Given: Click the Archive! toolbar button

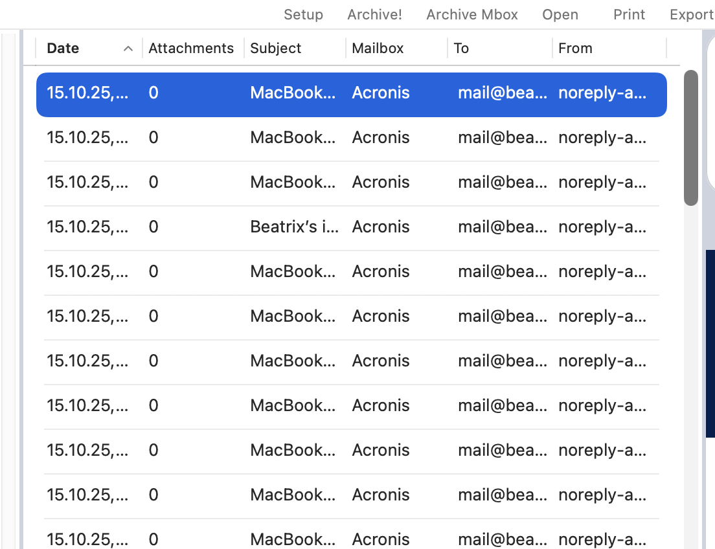Looking at the screenshot, I should click(374, 14).
